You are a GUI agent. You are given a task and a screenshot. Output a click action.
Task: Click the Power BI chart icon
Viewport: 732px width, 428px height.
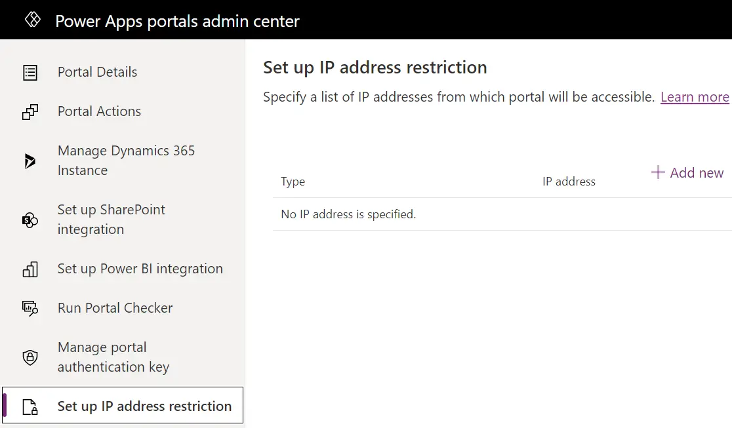point(30,269)
